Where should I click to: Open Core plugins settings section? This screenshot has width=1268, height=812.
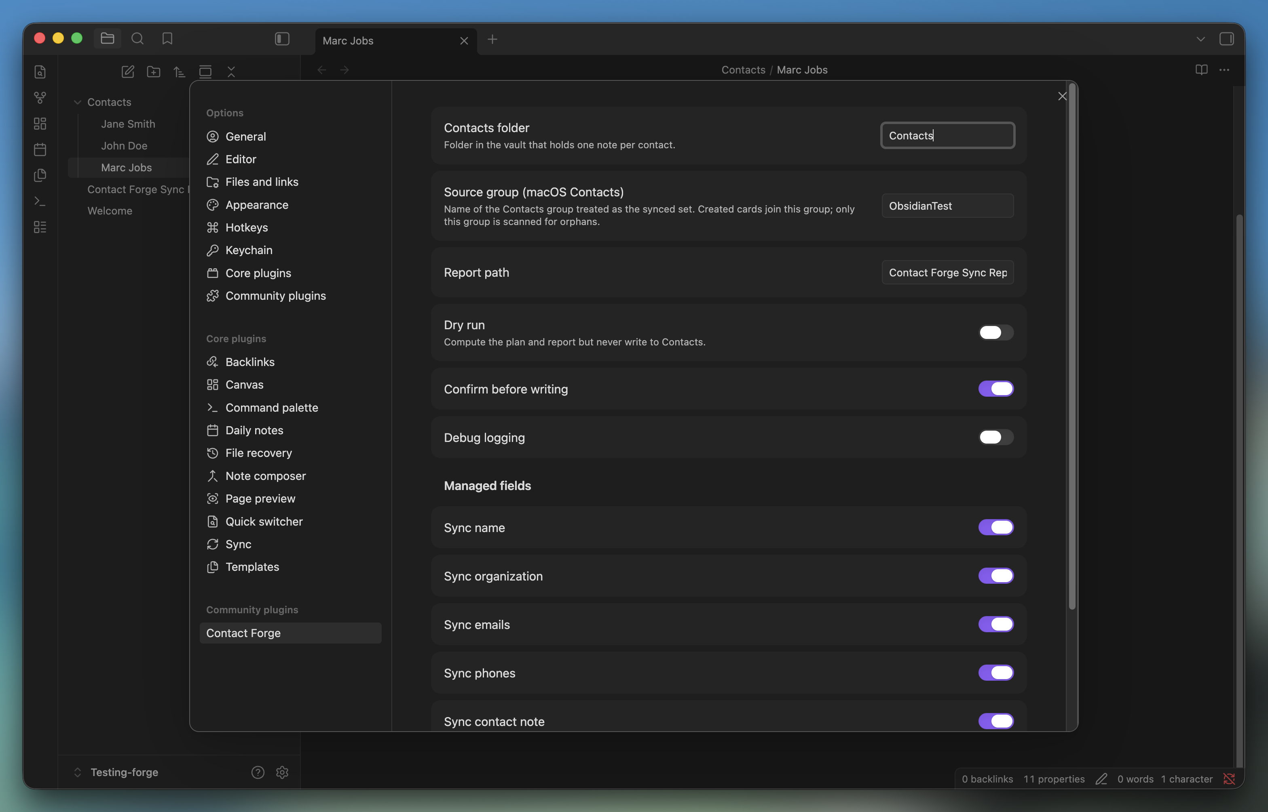click(x=290, y=273)
